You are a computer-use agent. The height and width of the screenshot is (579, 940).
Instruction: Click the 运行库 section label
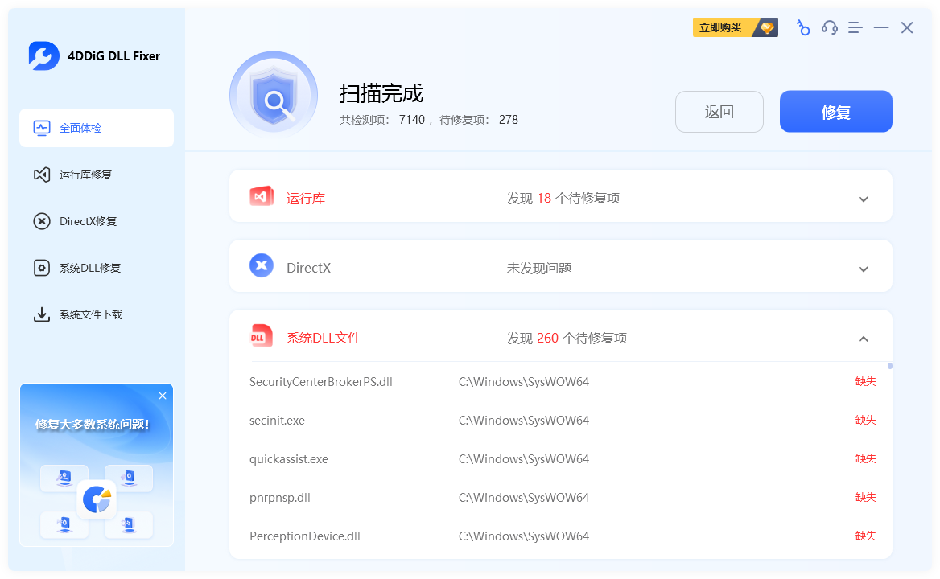click(x=306, y=199)
